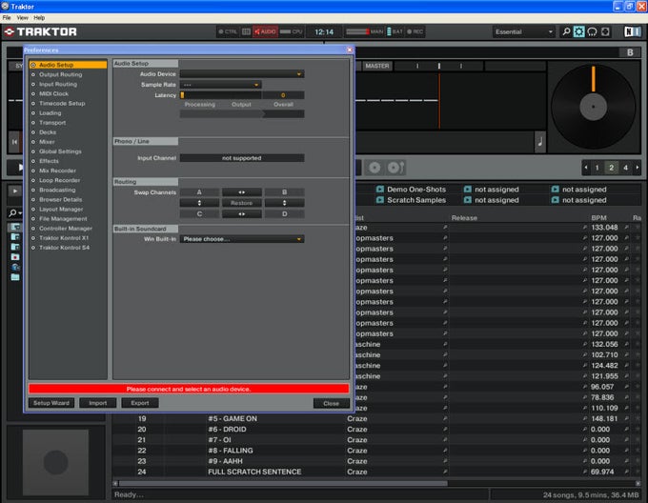This screenshot has width=648, height=503.
Task: Click the deck B vinyl platter
Action: click(593, 107)
